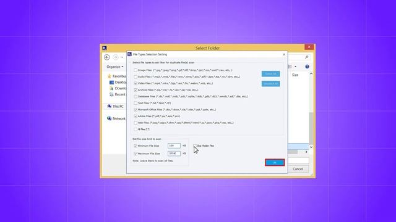Screen dimensions: 396x222
Task: Click the vertical scrollbar up arrow
Action: 311,73
